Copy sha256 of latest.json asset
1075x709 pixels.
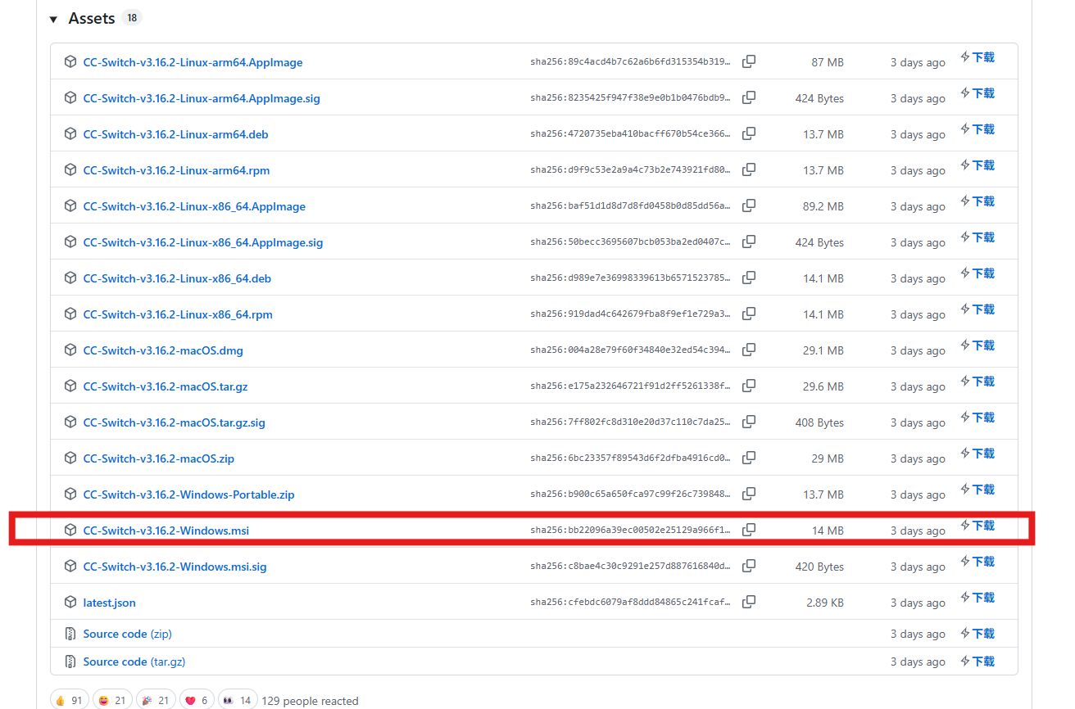[749, 603]
